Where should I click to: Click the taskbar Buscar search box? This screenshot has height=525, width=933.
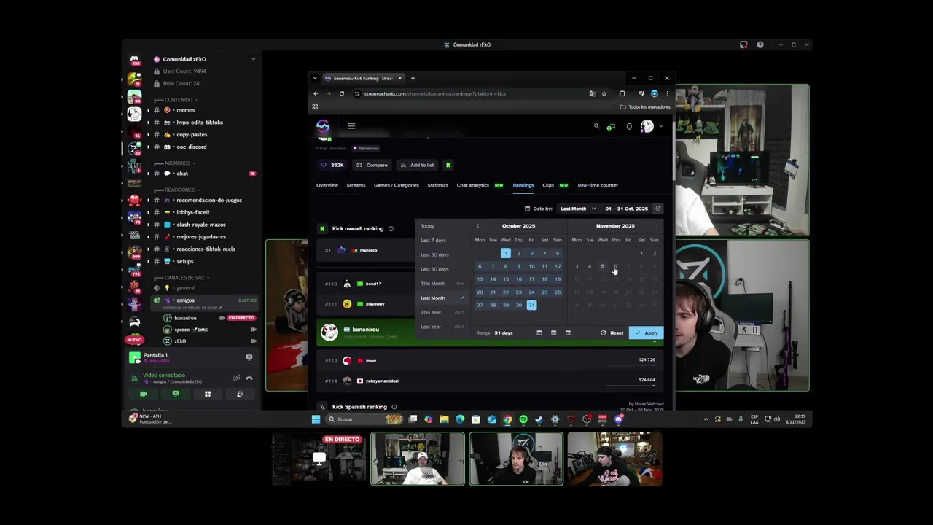pyautogui.click(x=366, y=419)
